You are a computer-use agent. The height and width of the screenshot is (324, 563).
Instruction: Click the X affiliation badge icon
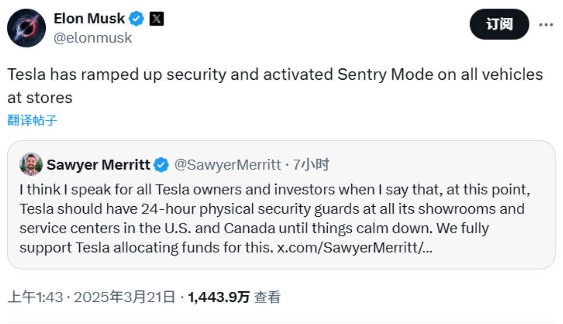pos(157,19)
